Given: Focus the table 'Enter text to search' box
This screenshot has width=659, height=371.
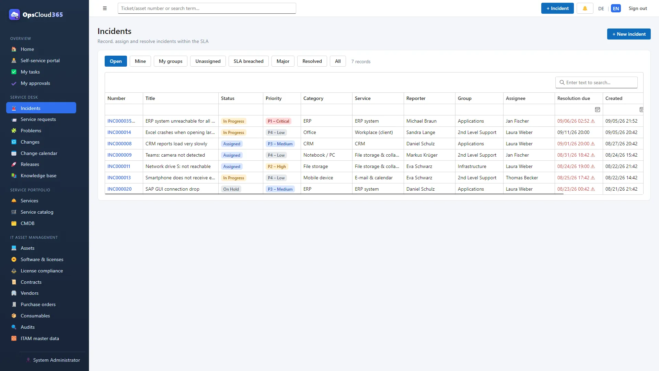Looking at the screenshot, I should (597, 82).
